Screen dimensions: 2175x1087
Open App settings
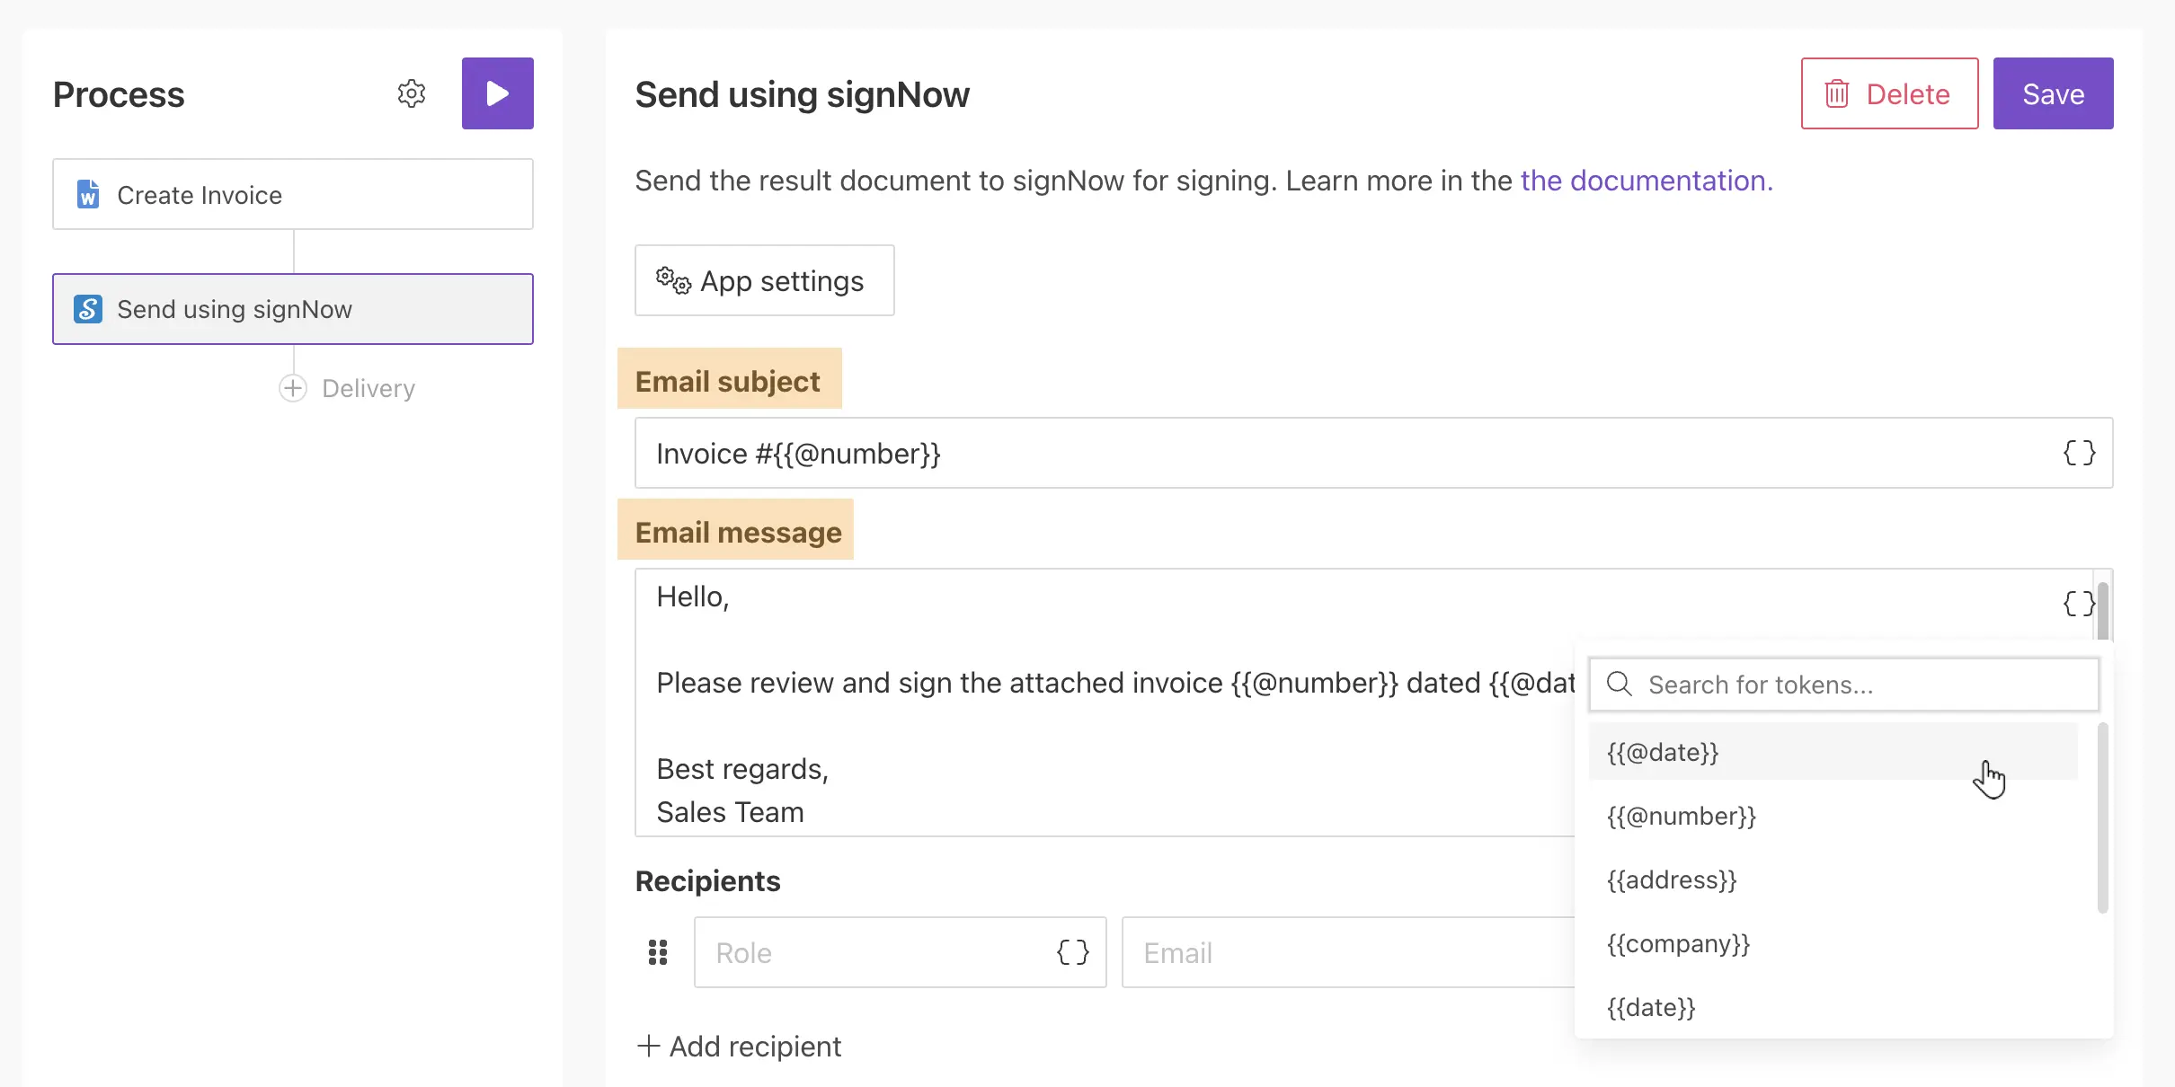(x=764, y=280)
